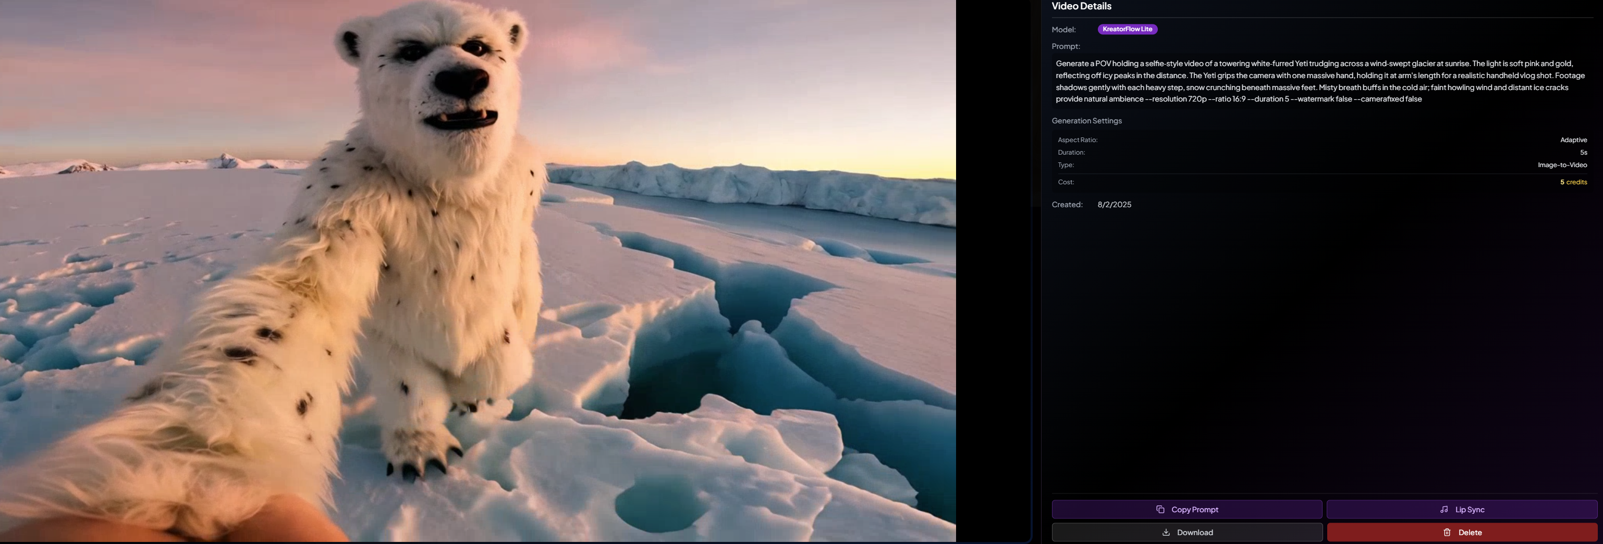Click the trash can Delete icon
The width and height of the screenshot is (1603, 544).
point(1447,532)
